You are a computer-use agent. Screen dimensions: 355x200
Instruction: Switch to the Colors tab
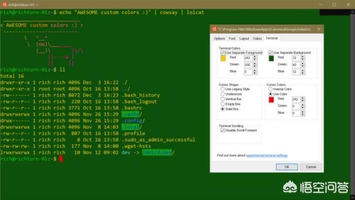point(257,38)
